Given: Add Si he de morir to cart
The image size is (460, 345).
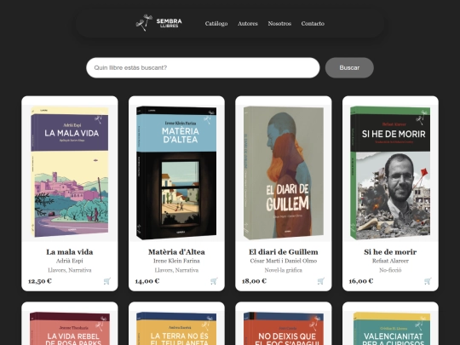Looking at the screenshot, I should pyautogui.click(x=428, y=281).
